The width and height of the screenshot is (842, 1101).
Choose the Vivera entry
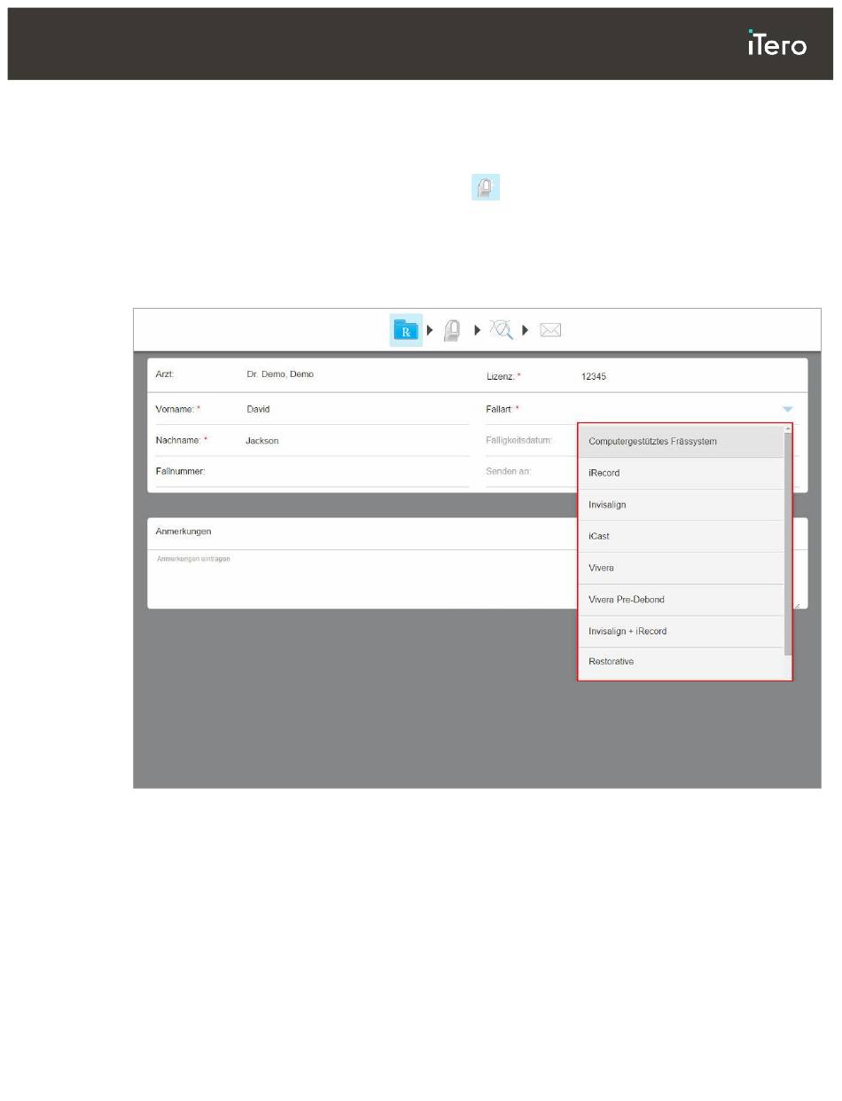[x=681, y=568]
